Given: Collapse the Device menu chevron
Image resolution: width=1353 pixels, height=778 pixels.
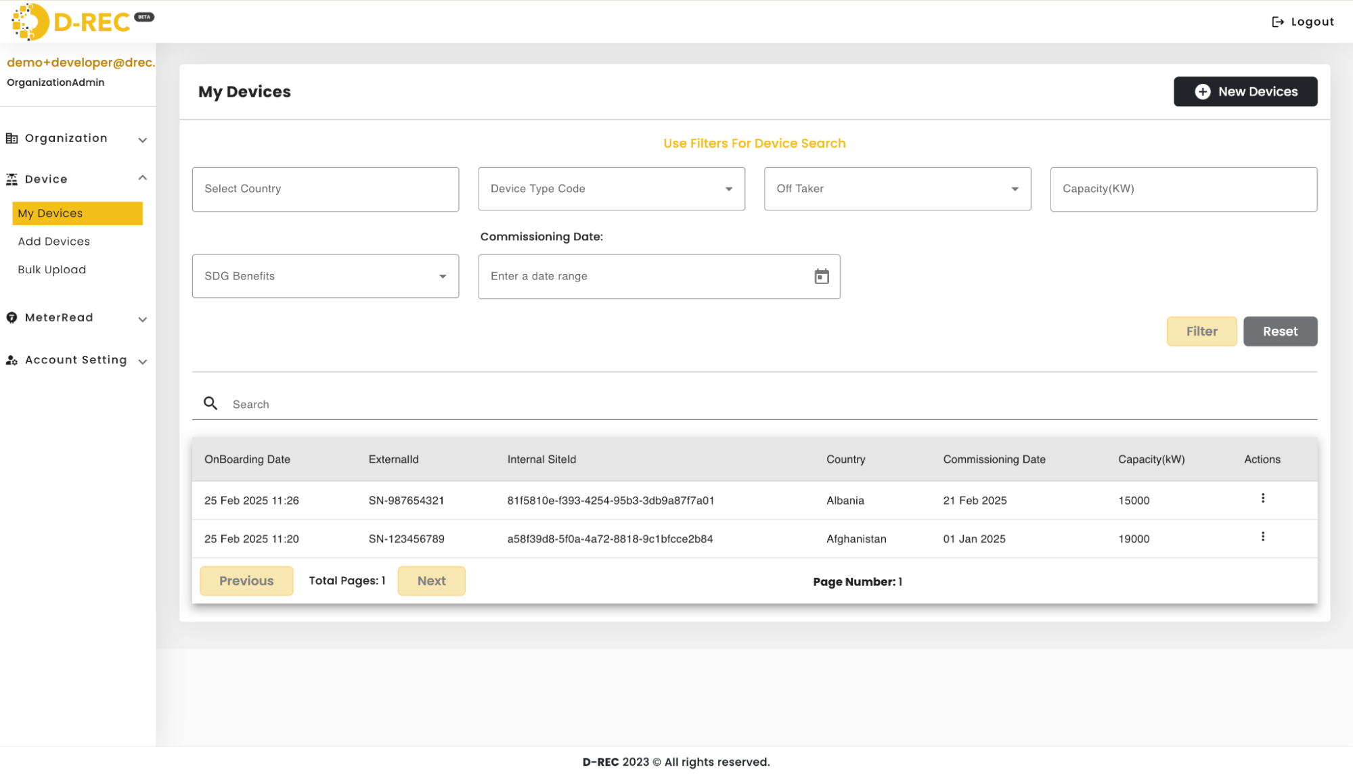Looking at the screenshot, I should 142,178.
